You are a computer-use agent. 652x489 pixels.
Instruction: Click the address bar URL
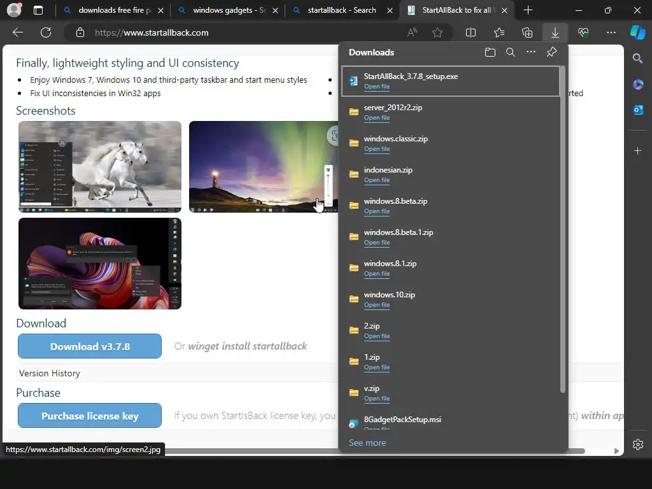point(152,32)
